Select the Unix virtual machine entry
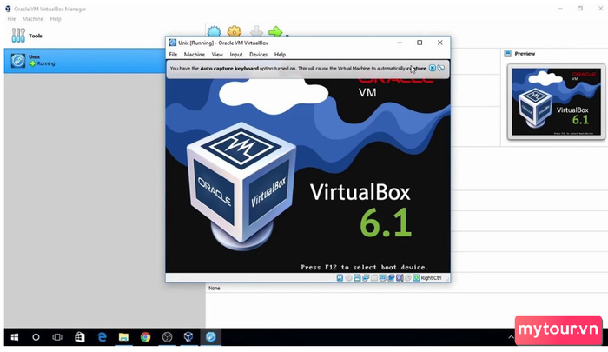The width and height of the screenshot is (608, 352). tap(85, 61)
